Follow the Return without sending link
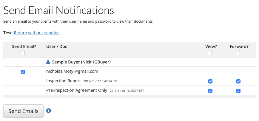Screen dimensions: 259x121 [37, 33]
